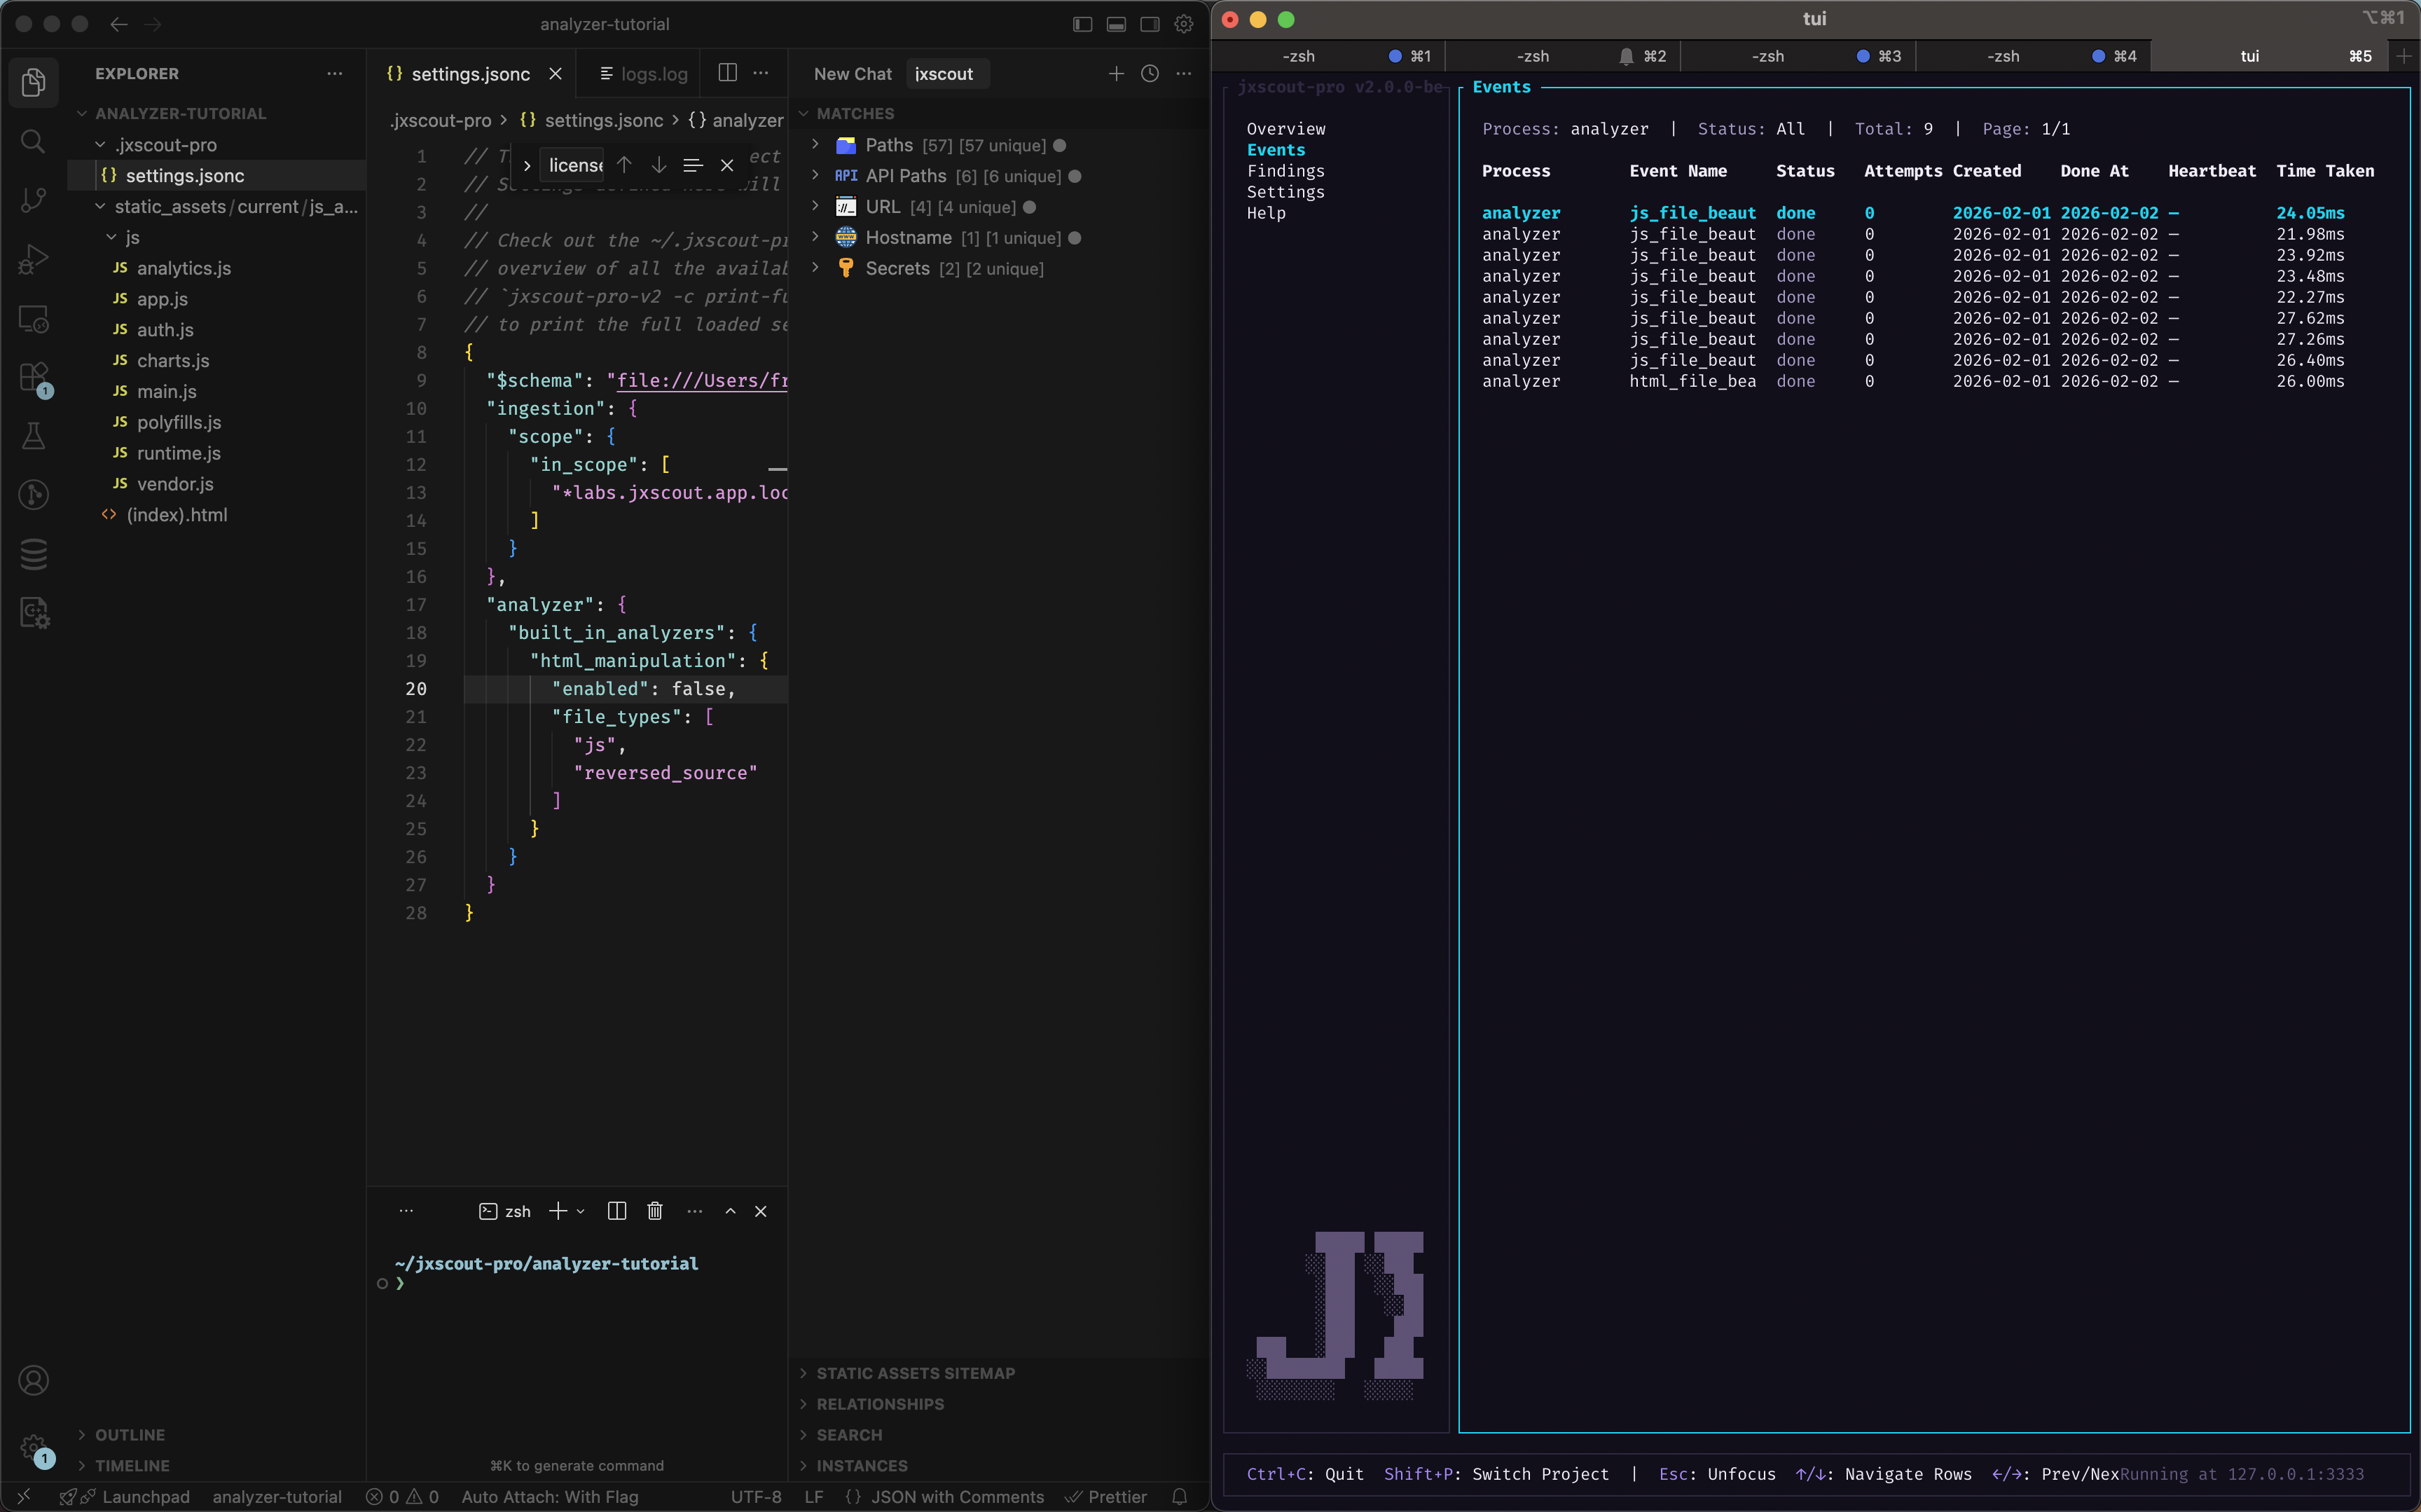This screenshot has height=1512, width=2421.
Task: Open auth.js in the Explorer tree
Action: 165,330
